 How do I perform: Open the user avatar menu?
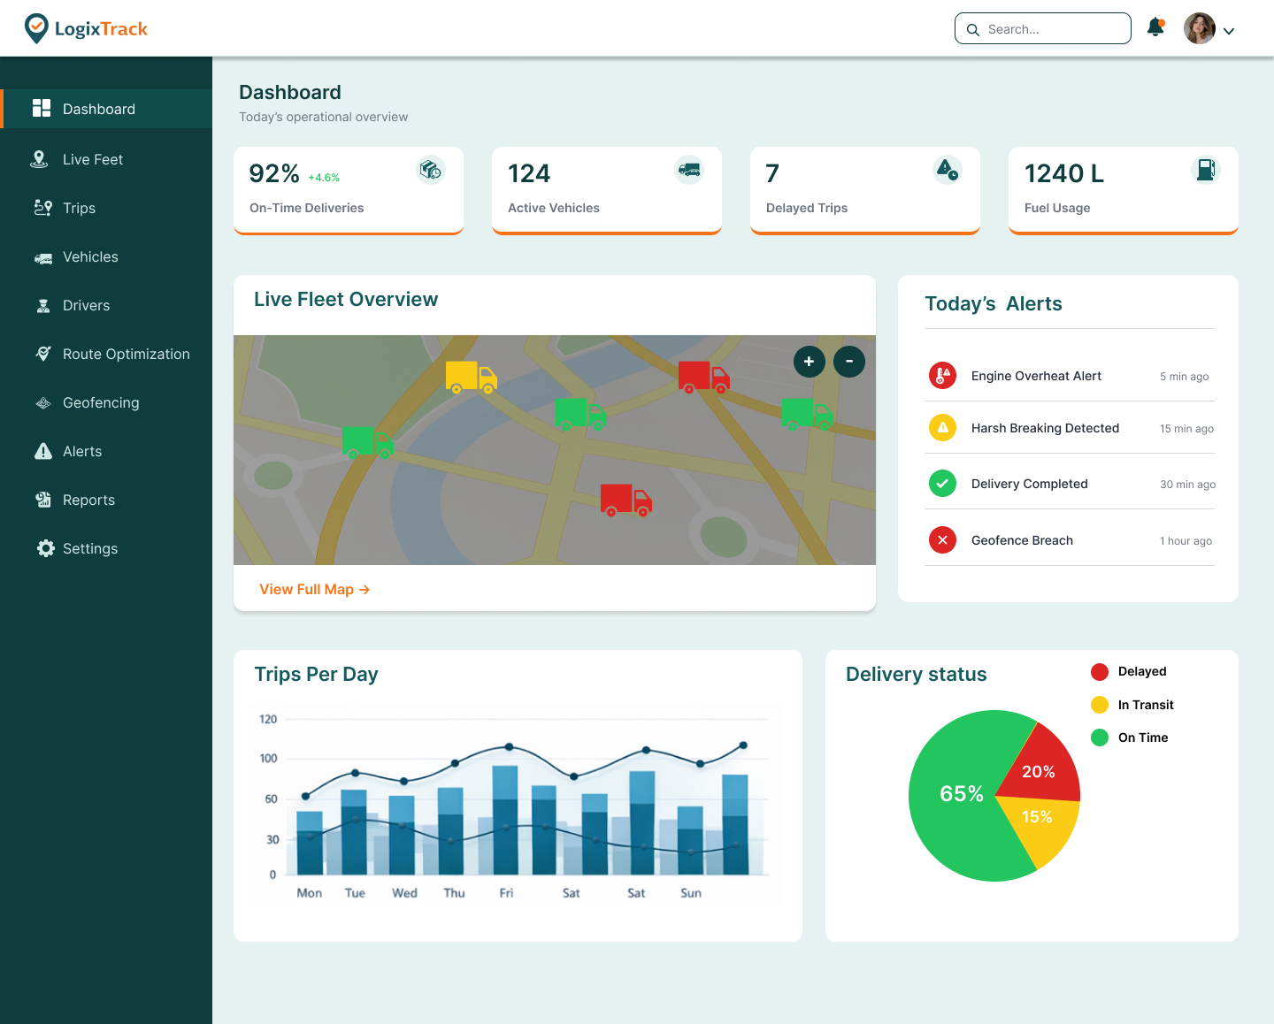[x=1200, y=28]
